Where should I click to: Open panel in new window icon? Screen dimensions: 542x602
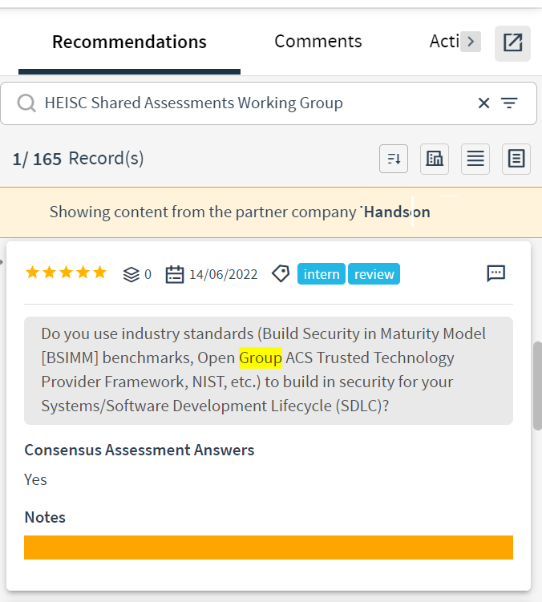(x=512, y=43)
